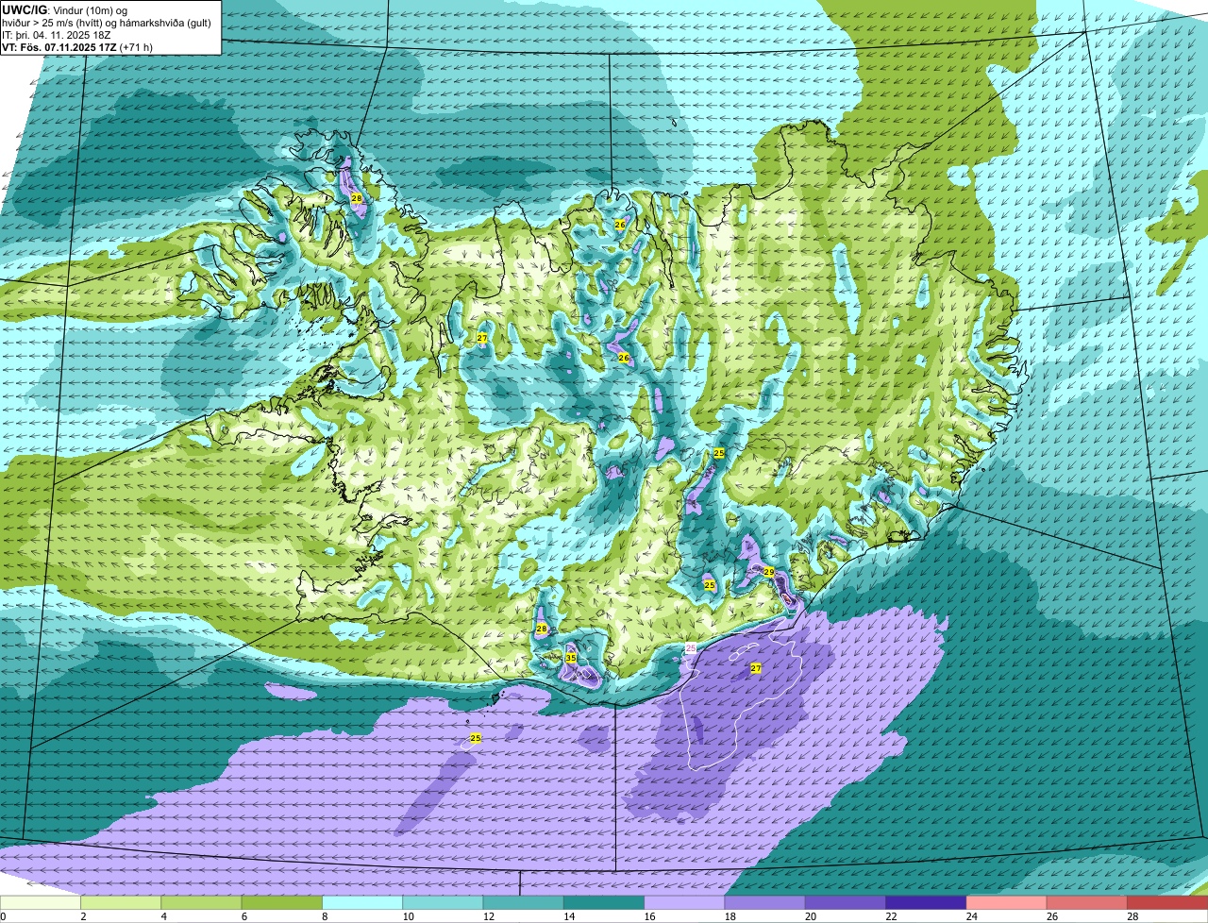Click the yellow 29 max gust label

[769, 572]
